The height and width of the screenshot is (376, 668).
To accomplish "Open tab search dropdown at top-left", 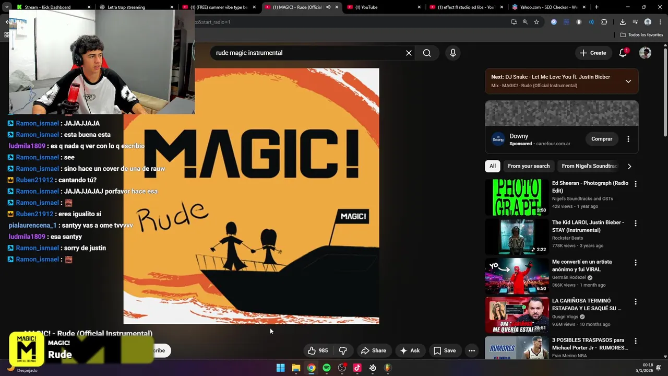I will point(7,7).
